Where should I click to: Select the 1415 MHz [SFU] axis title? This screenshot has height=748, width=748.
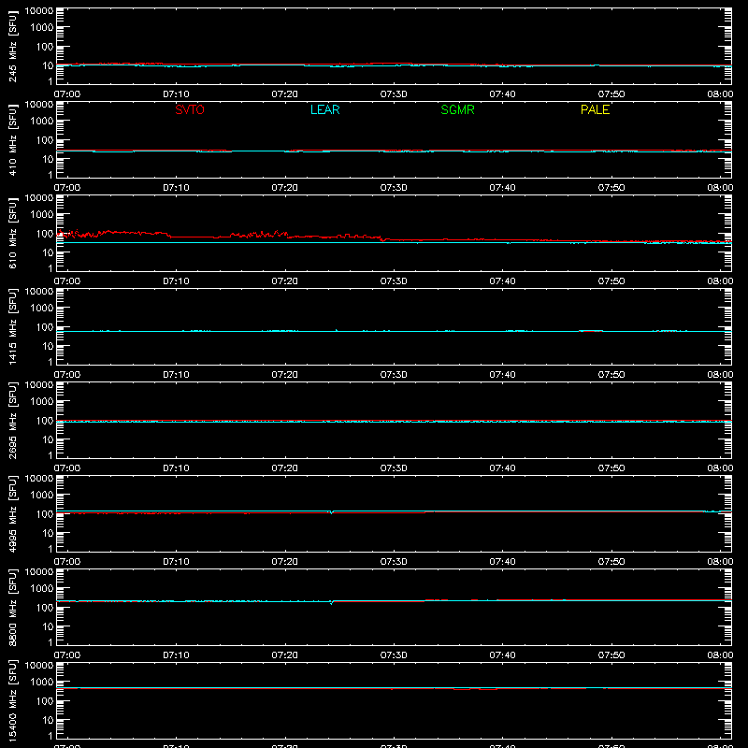pyautogui.click(x=13, y=326)
